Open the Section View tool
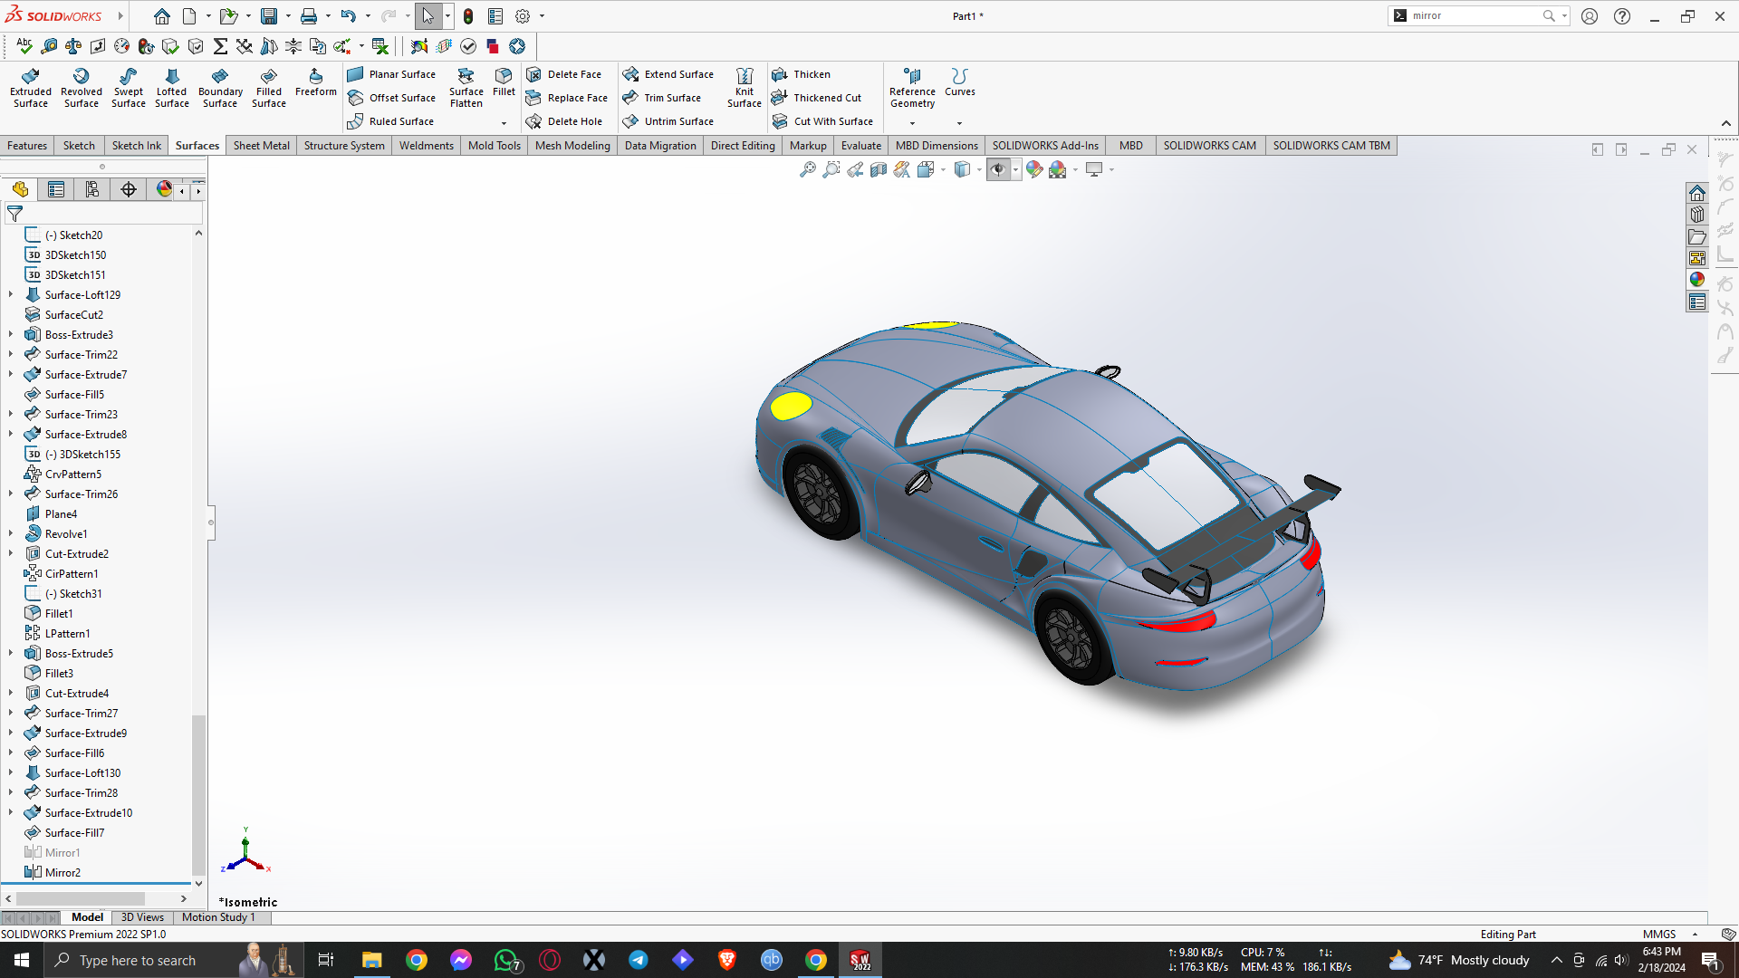 (x=878, y=169)
